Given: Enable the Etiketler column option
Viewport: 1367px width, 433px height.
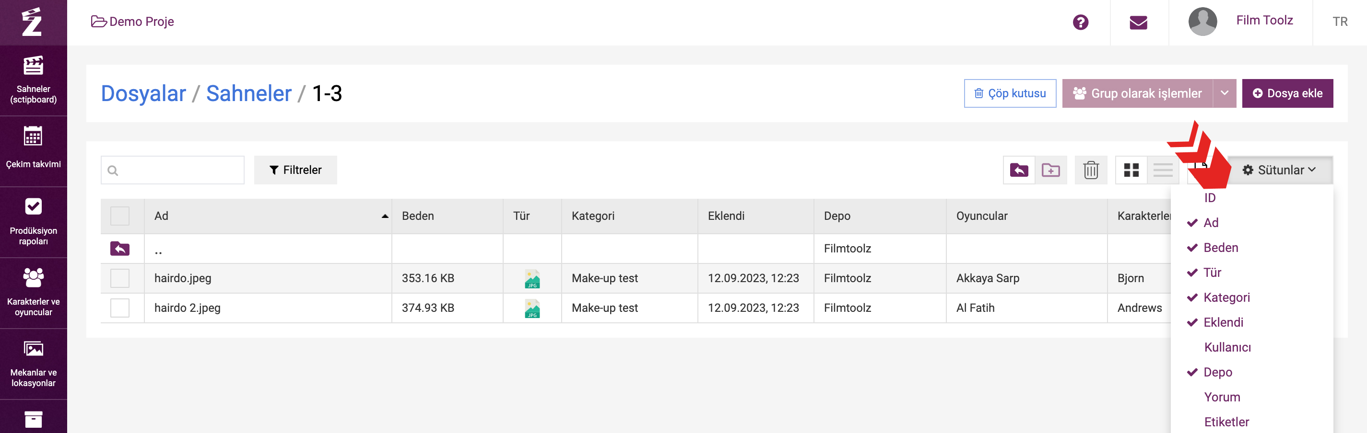Looking at the screenshot, I should coord(1226,422).
